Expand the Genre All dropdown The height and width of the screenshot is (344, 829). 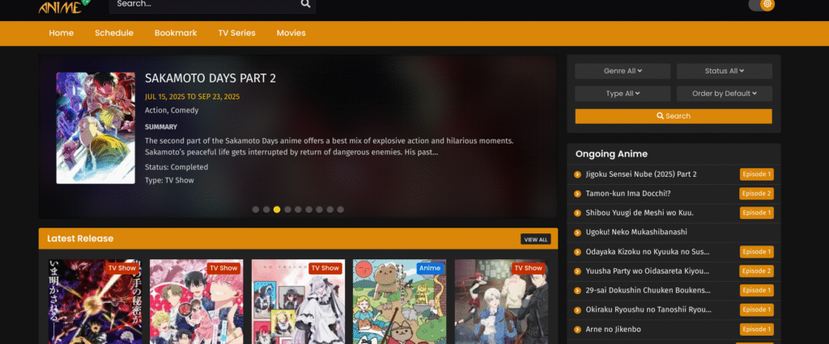[623, 71]
